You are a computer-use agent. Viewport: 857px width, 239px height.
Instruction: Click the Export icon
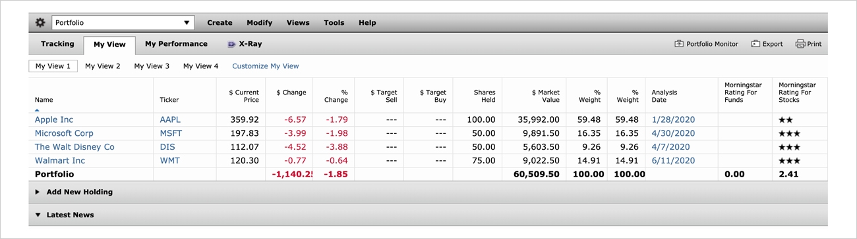[755, 44]
